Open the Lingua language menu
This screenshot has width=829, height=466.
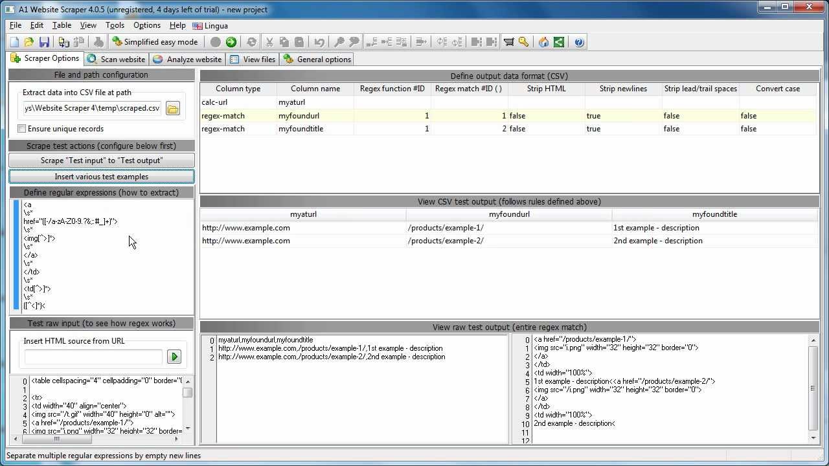click(x=210, y=26)
